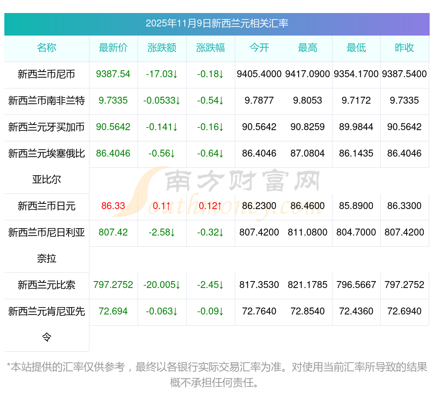Open the 新西兰币南非兰特 row name
434x396 pixels.
tap(46, 100)
